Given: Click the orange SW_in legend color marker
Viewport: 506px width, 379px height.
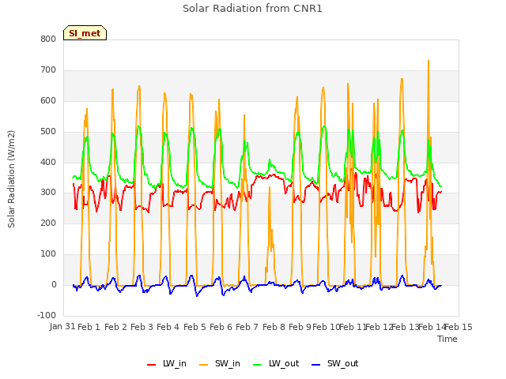Looking at the screenshot, I should pos(204,365).
